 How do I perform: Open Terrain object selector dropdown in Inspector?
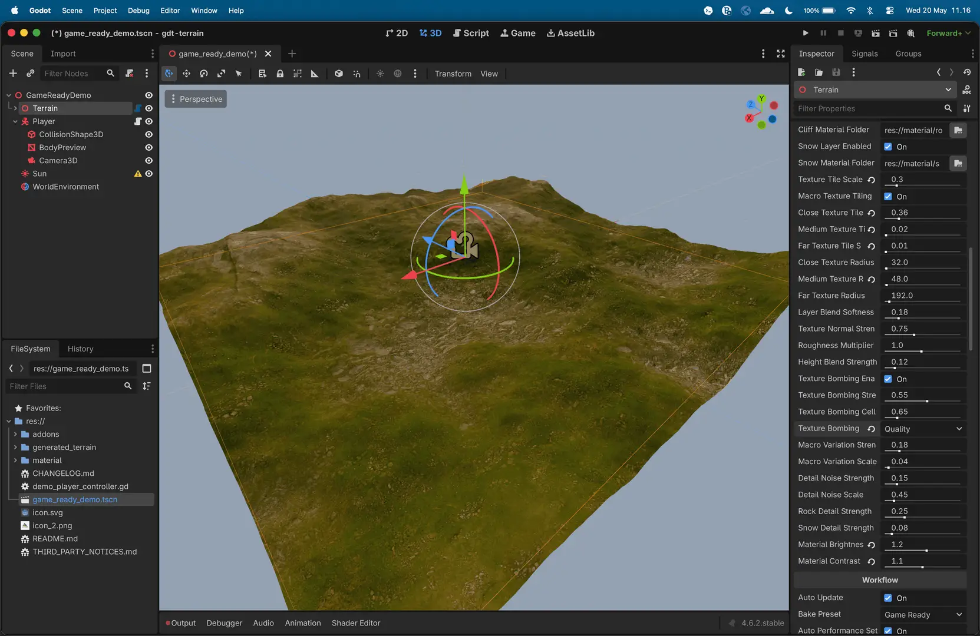pyautogui.click(x=875, y=90)
